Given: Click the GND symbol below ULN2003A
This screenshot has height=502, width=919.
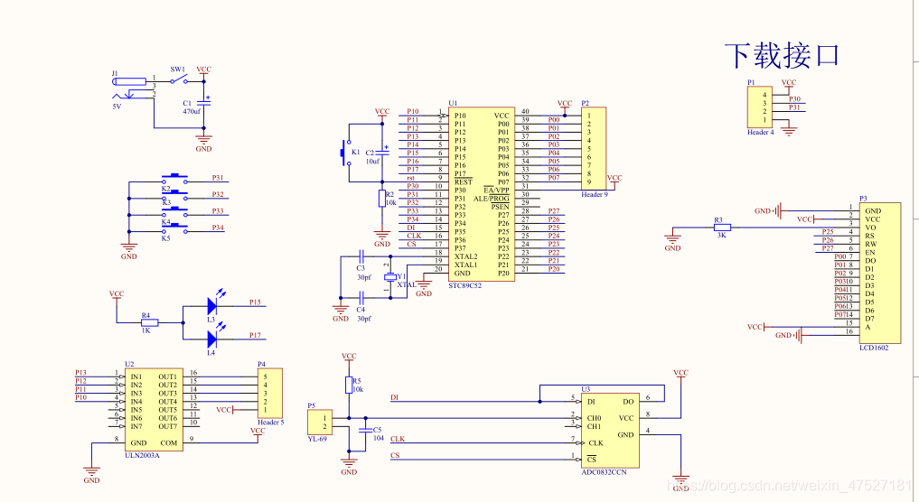Looking at the screenshot, I should point(91,475).
